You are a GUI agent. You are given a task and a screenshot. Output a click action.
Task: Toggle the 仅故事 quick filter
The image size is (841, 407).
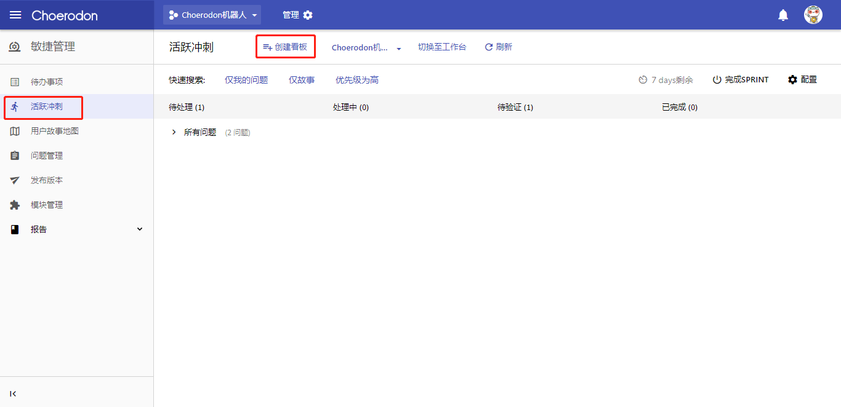point(302,80)
